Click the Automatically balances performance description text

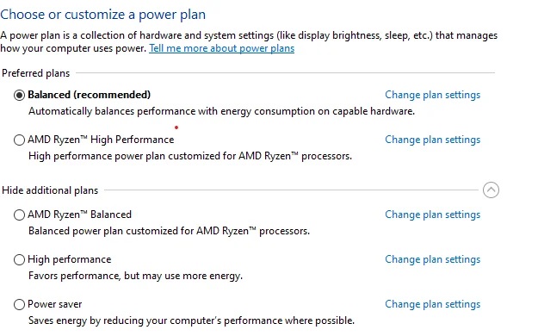[x=221, y=111]
